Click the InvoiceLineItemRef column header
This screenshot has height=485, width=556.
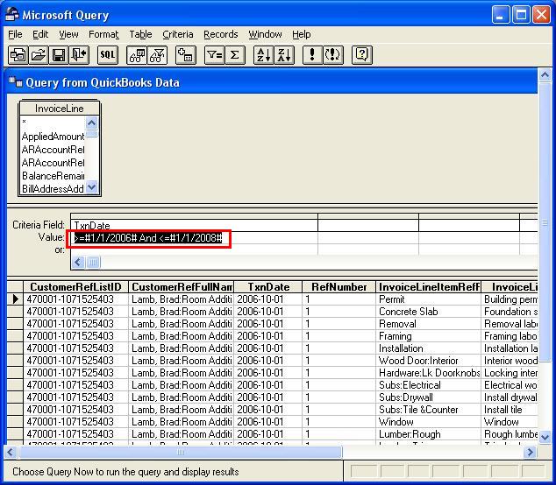[428, 287]
